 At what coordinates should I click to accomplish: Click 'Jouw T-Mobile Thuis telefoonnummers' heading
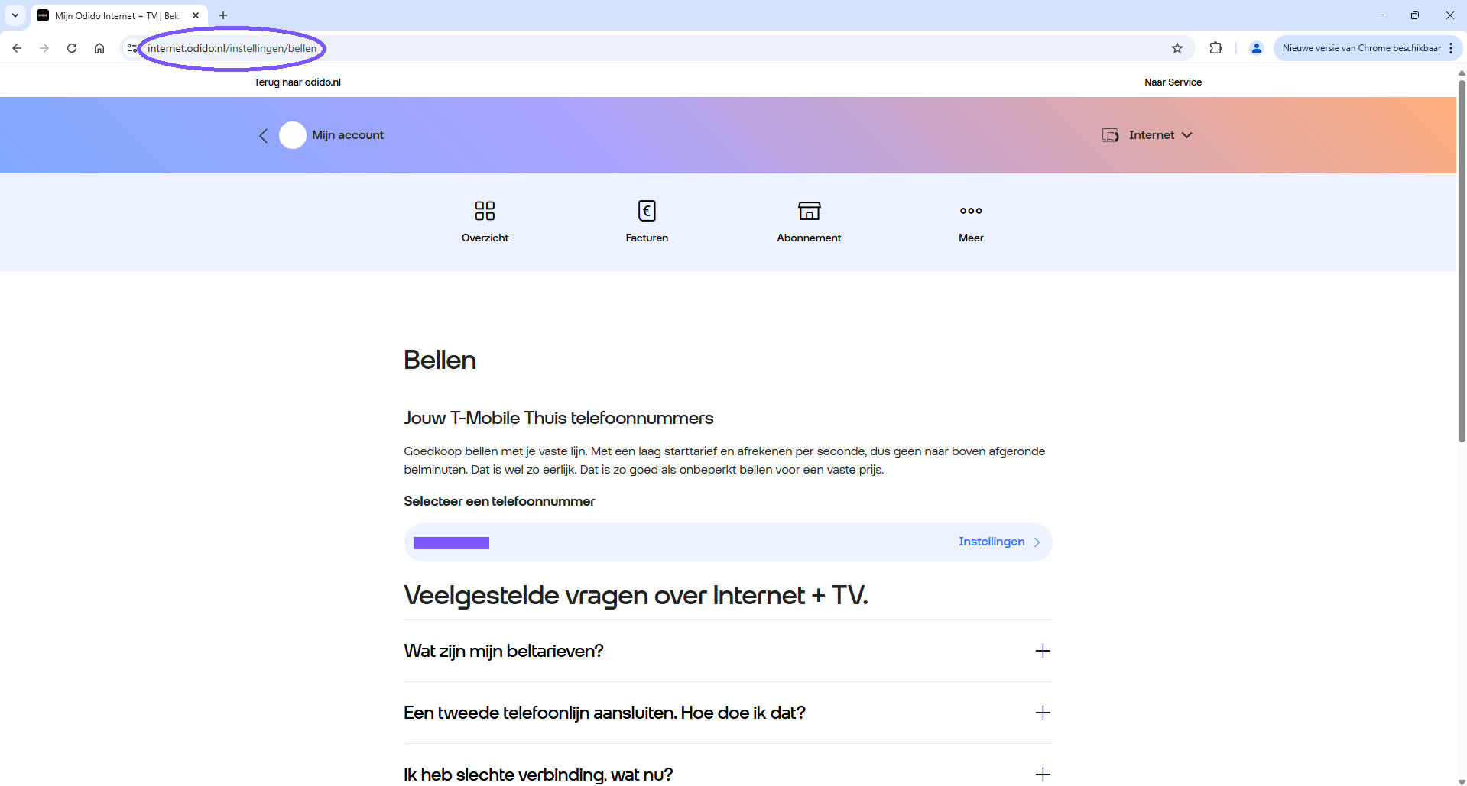(558, 418)
